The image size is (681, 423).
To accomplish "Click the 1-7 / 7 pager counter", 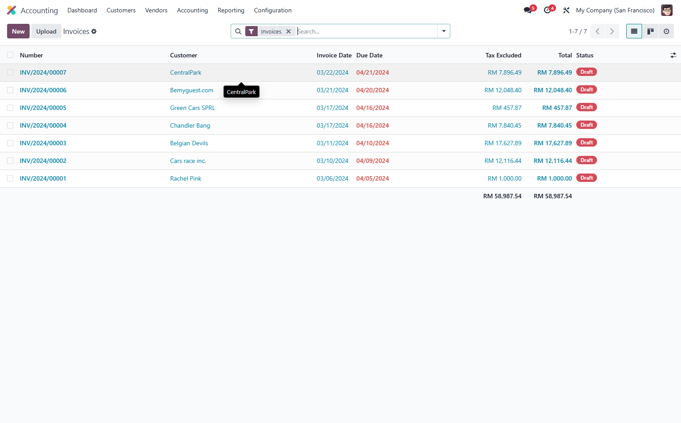I will (578, 31).
